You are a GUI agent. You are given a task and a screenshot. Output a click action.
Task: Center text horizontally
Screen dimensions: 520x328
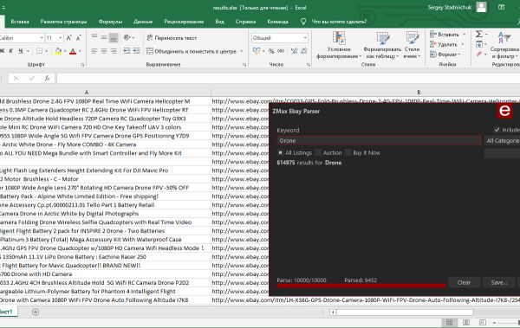coord(104,51)
